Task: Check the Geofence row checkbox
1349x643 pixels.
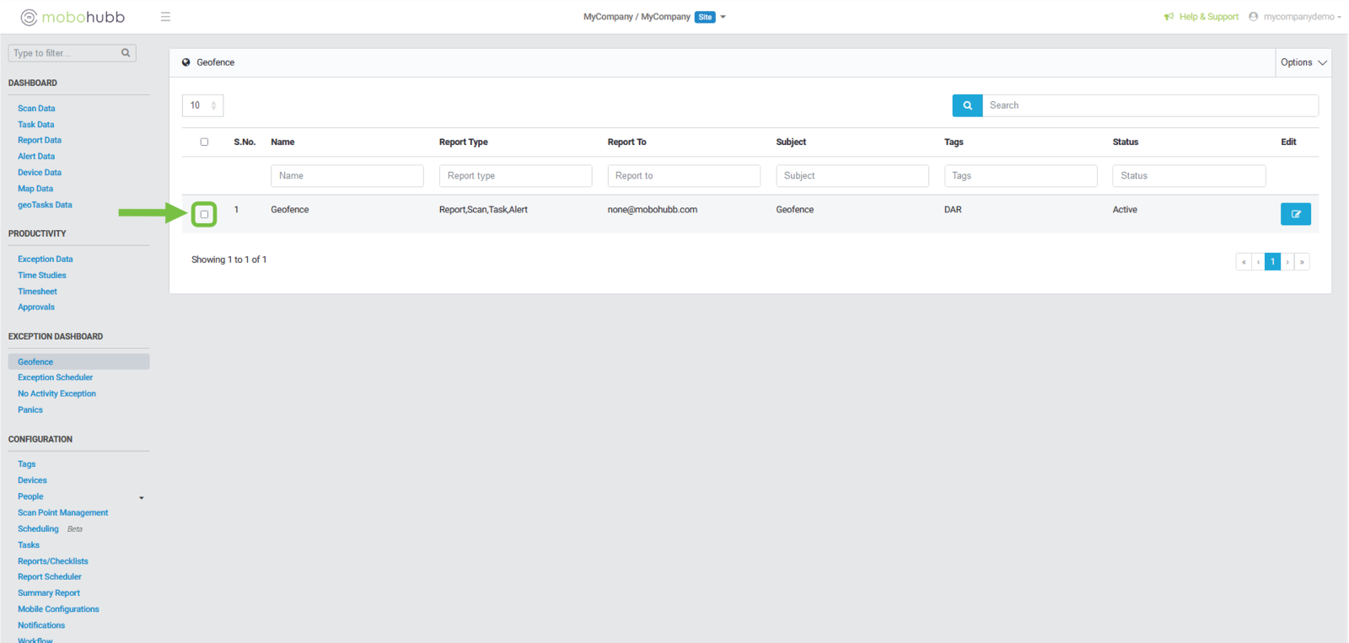Action: tap(204, 214)
